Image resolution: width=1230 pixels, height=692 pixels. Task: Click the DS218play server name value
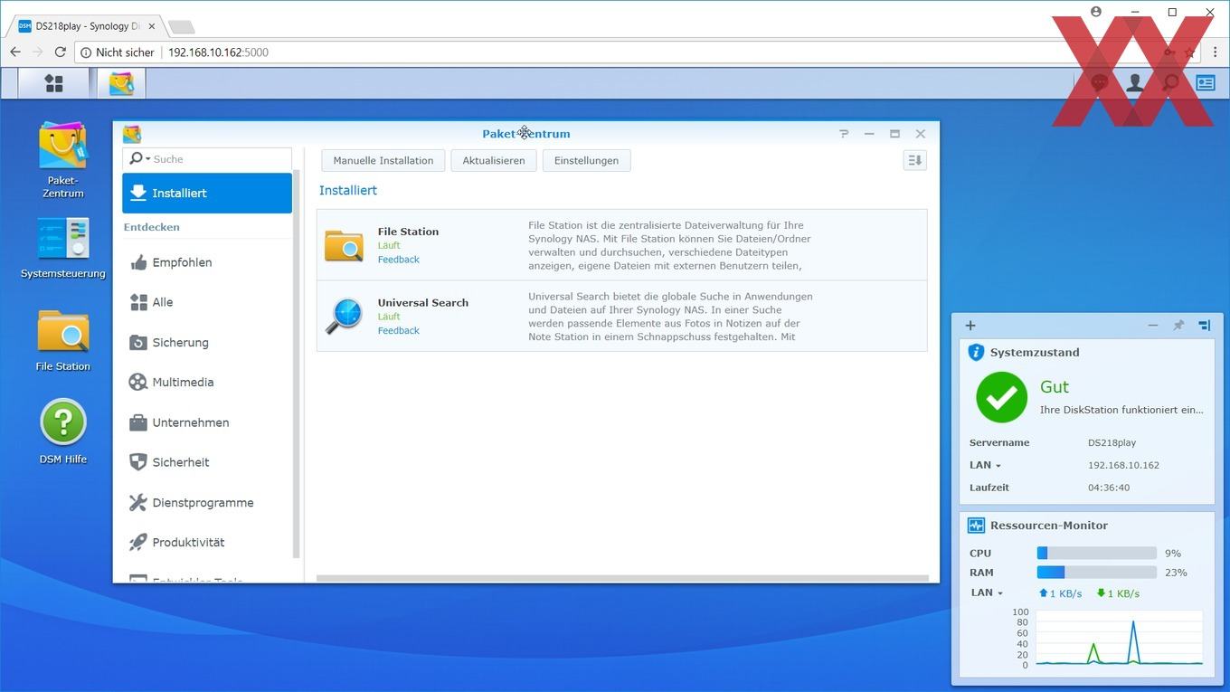(1112, 442)
